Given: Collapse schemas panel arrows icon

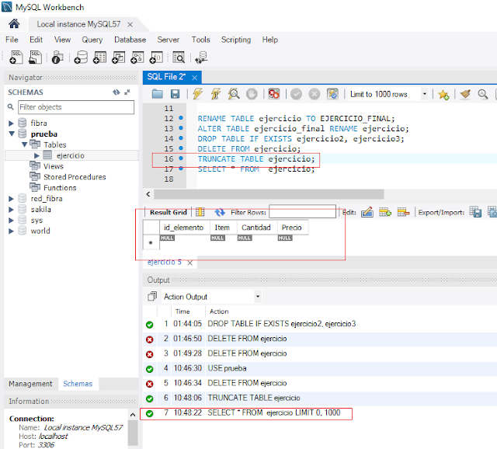Looking at the screenshot, I should tap(127, 92).
